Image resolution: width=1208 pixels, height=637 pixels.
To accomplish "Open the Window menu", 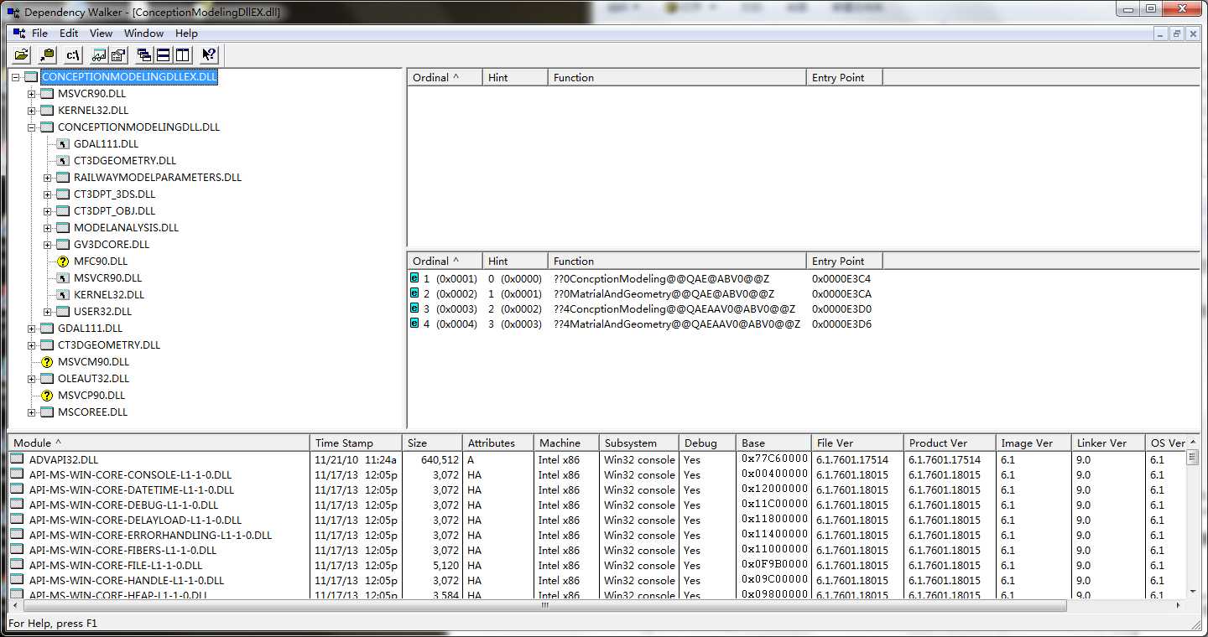I will coord(143,34).
